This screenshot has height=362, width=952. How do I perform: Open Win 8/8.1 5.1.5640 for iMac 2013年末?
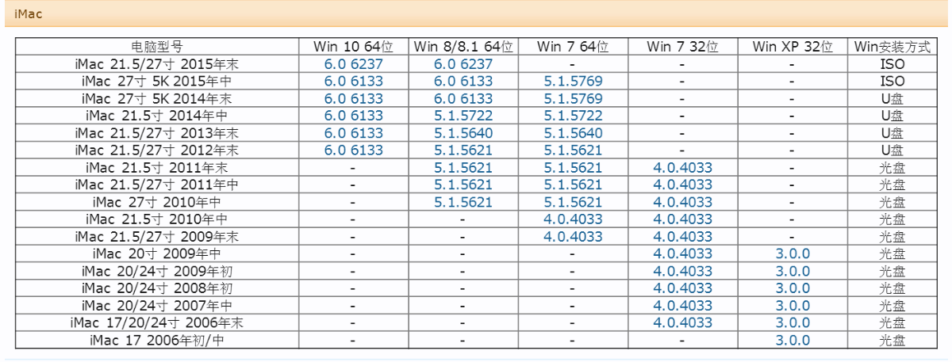coord(463,133)
